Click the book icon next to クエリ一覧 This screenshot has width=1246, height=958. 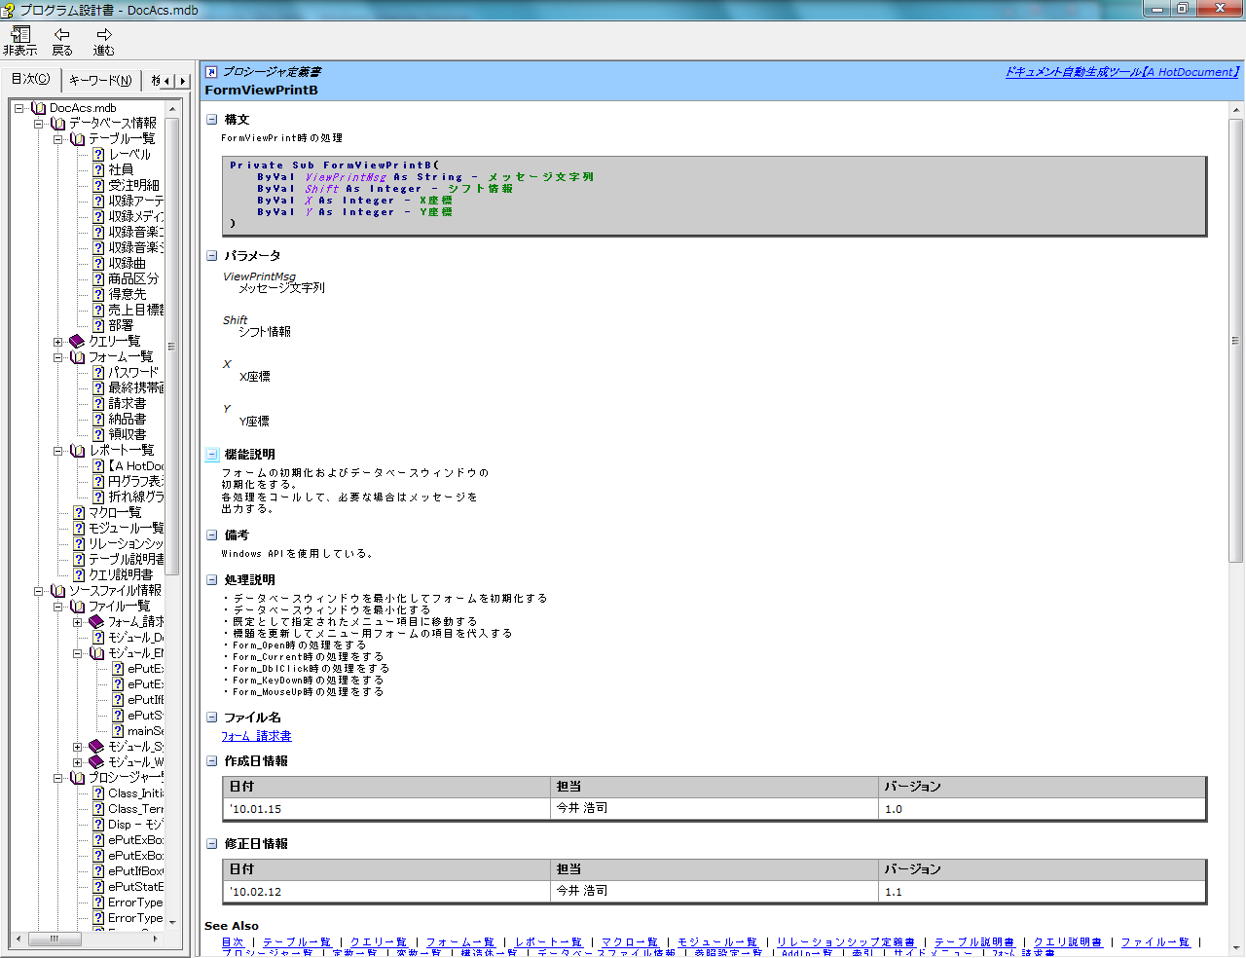tap(78, 341)
